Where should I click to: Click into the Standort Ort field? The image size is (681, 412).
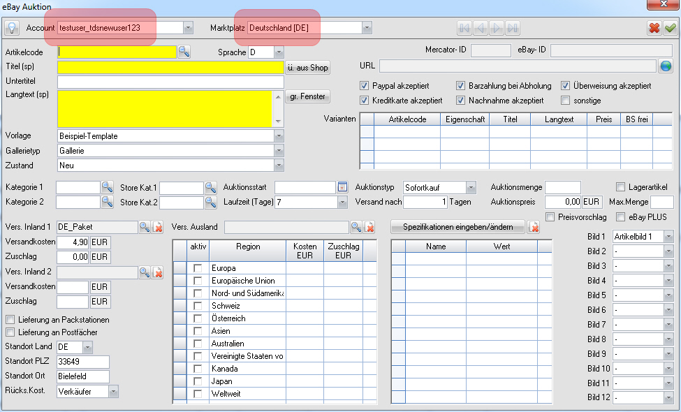click(x=83, y=376)
